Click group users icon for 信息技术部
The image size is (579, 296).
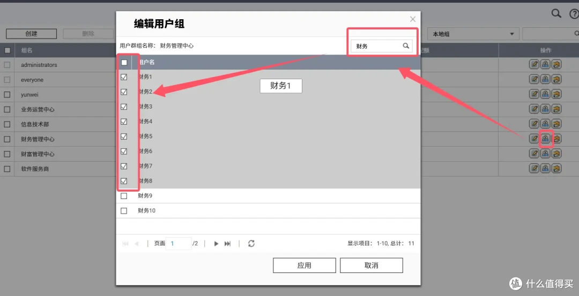(545, 124)
